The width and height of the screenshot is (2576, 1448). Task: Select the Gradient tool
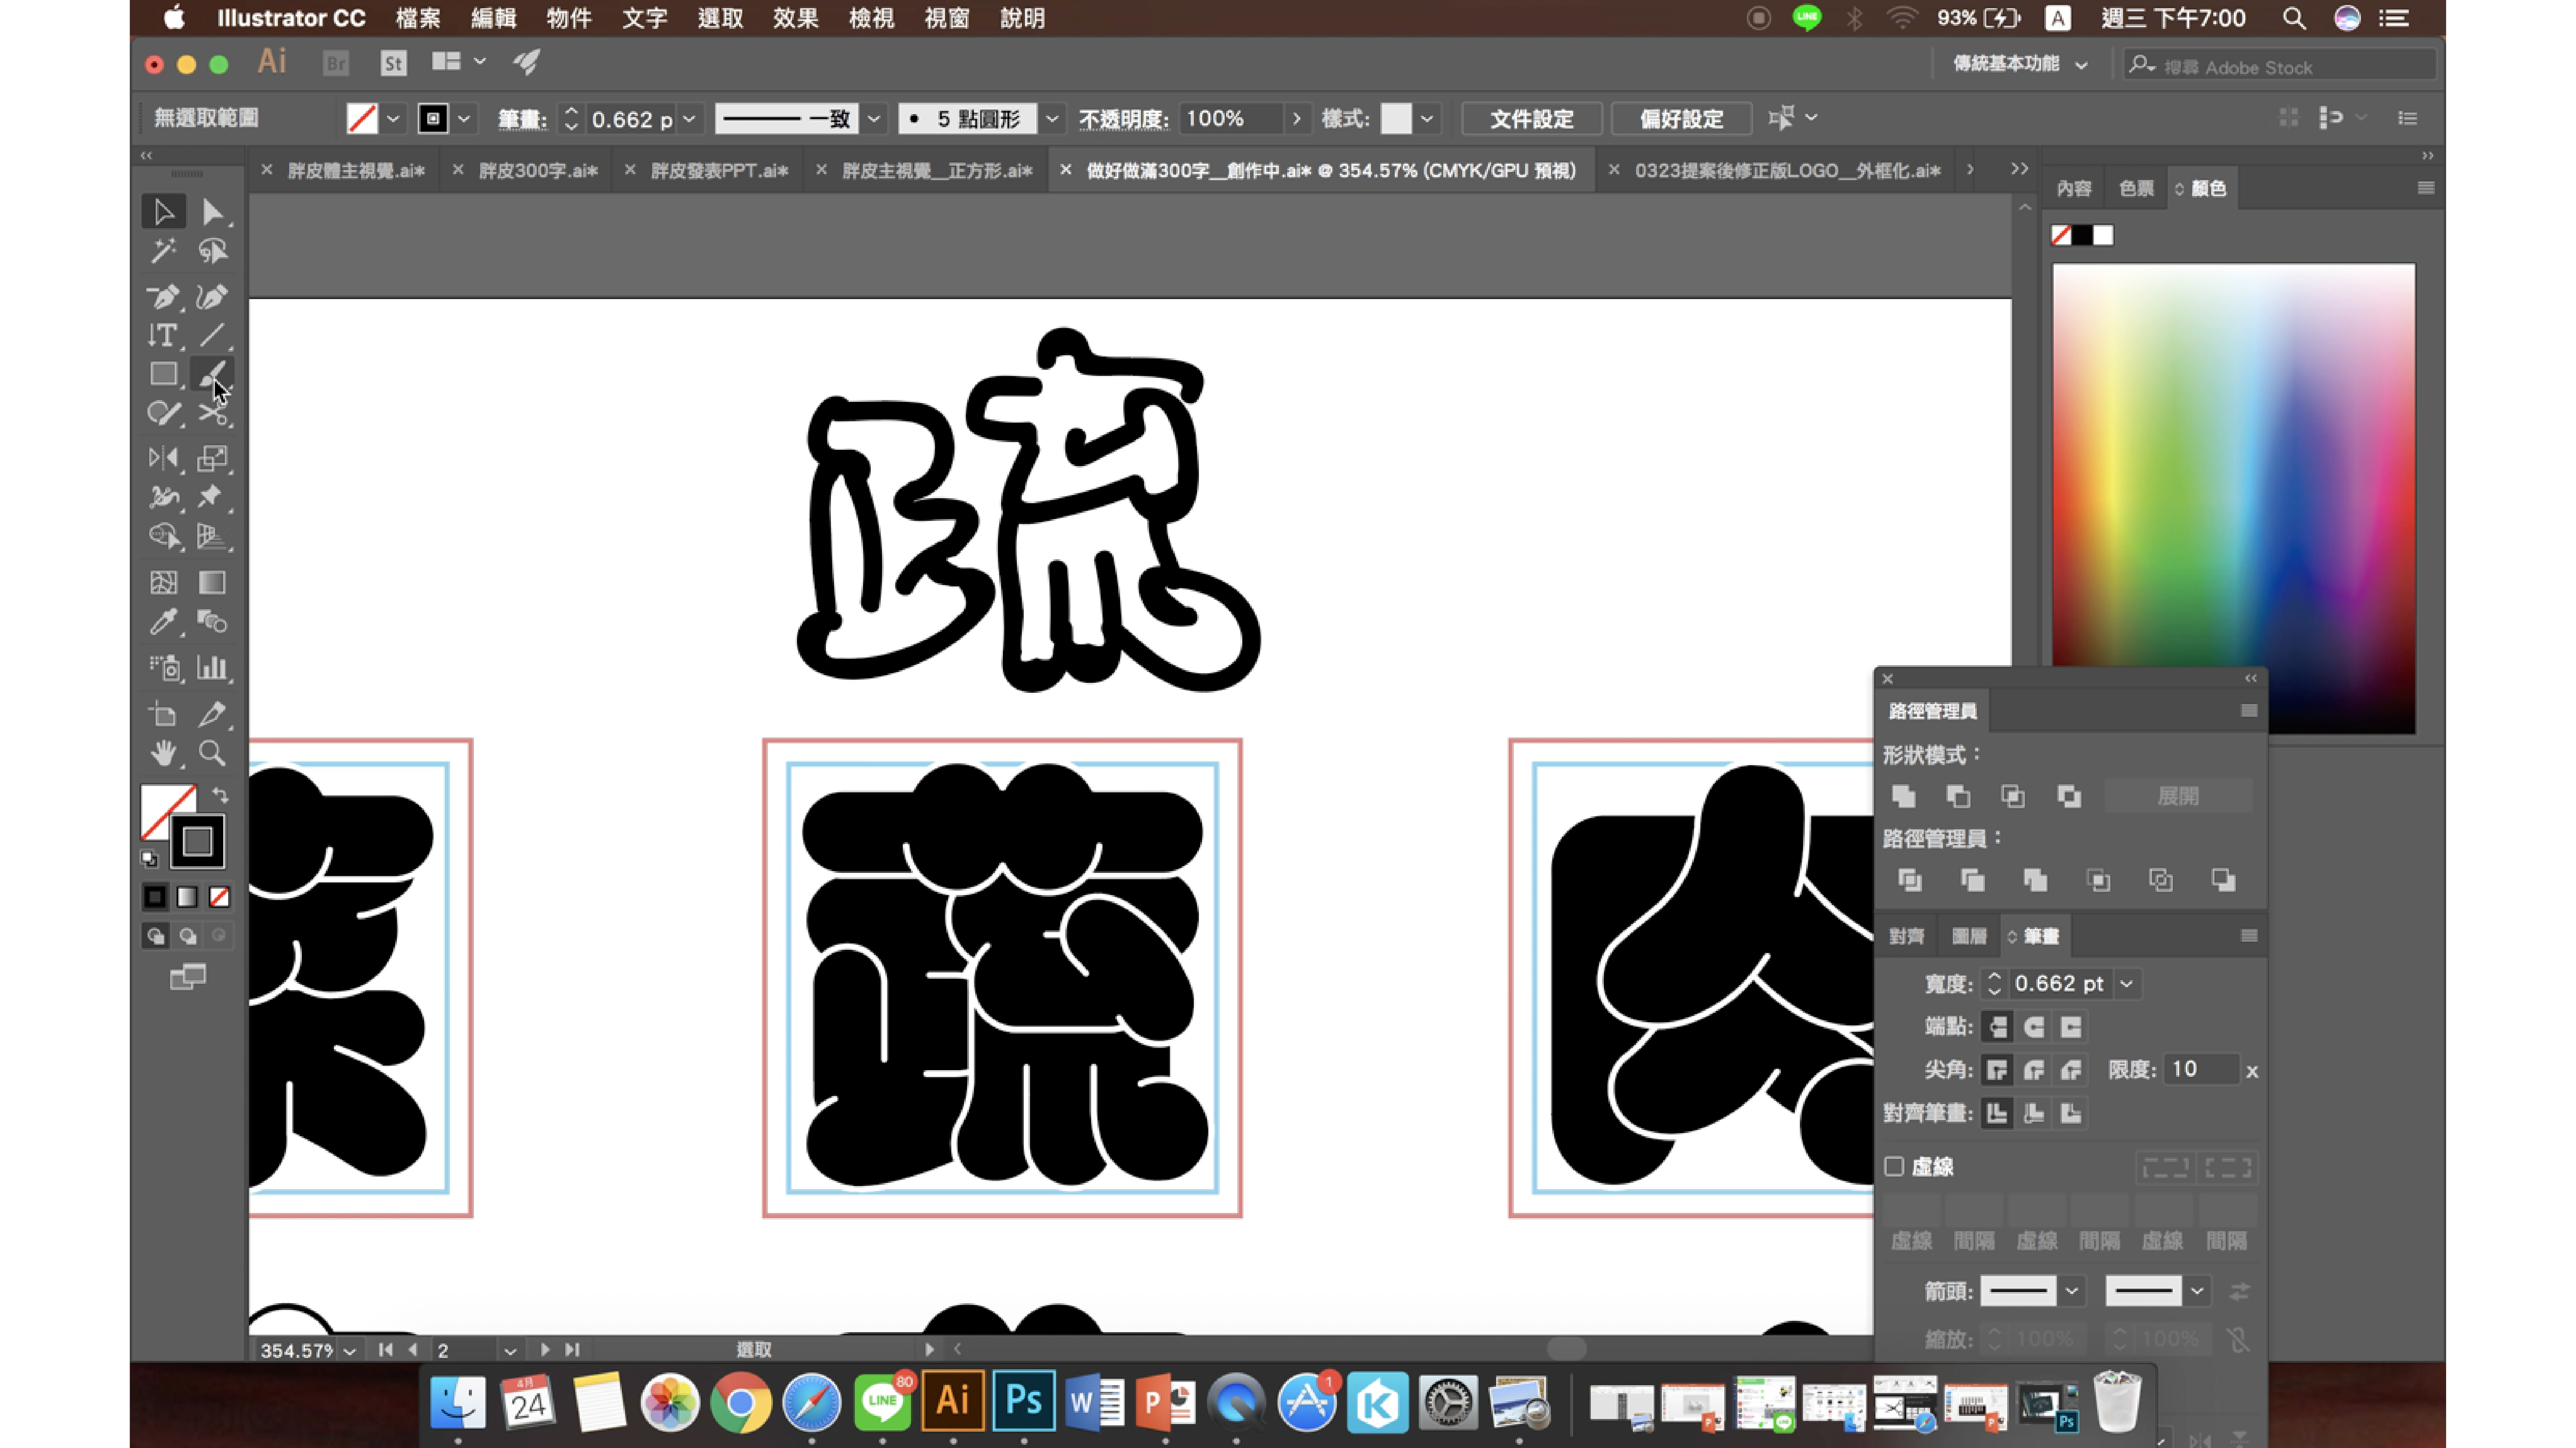click(212, 582)
